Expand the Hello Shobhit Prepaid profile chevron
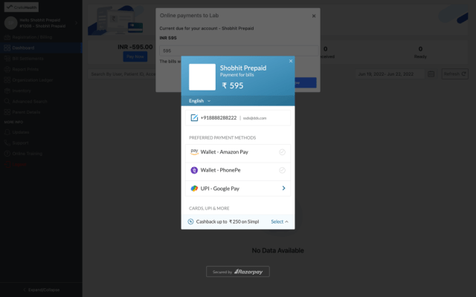Viewport: 476px width, 297px height. pos(76,23)
